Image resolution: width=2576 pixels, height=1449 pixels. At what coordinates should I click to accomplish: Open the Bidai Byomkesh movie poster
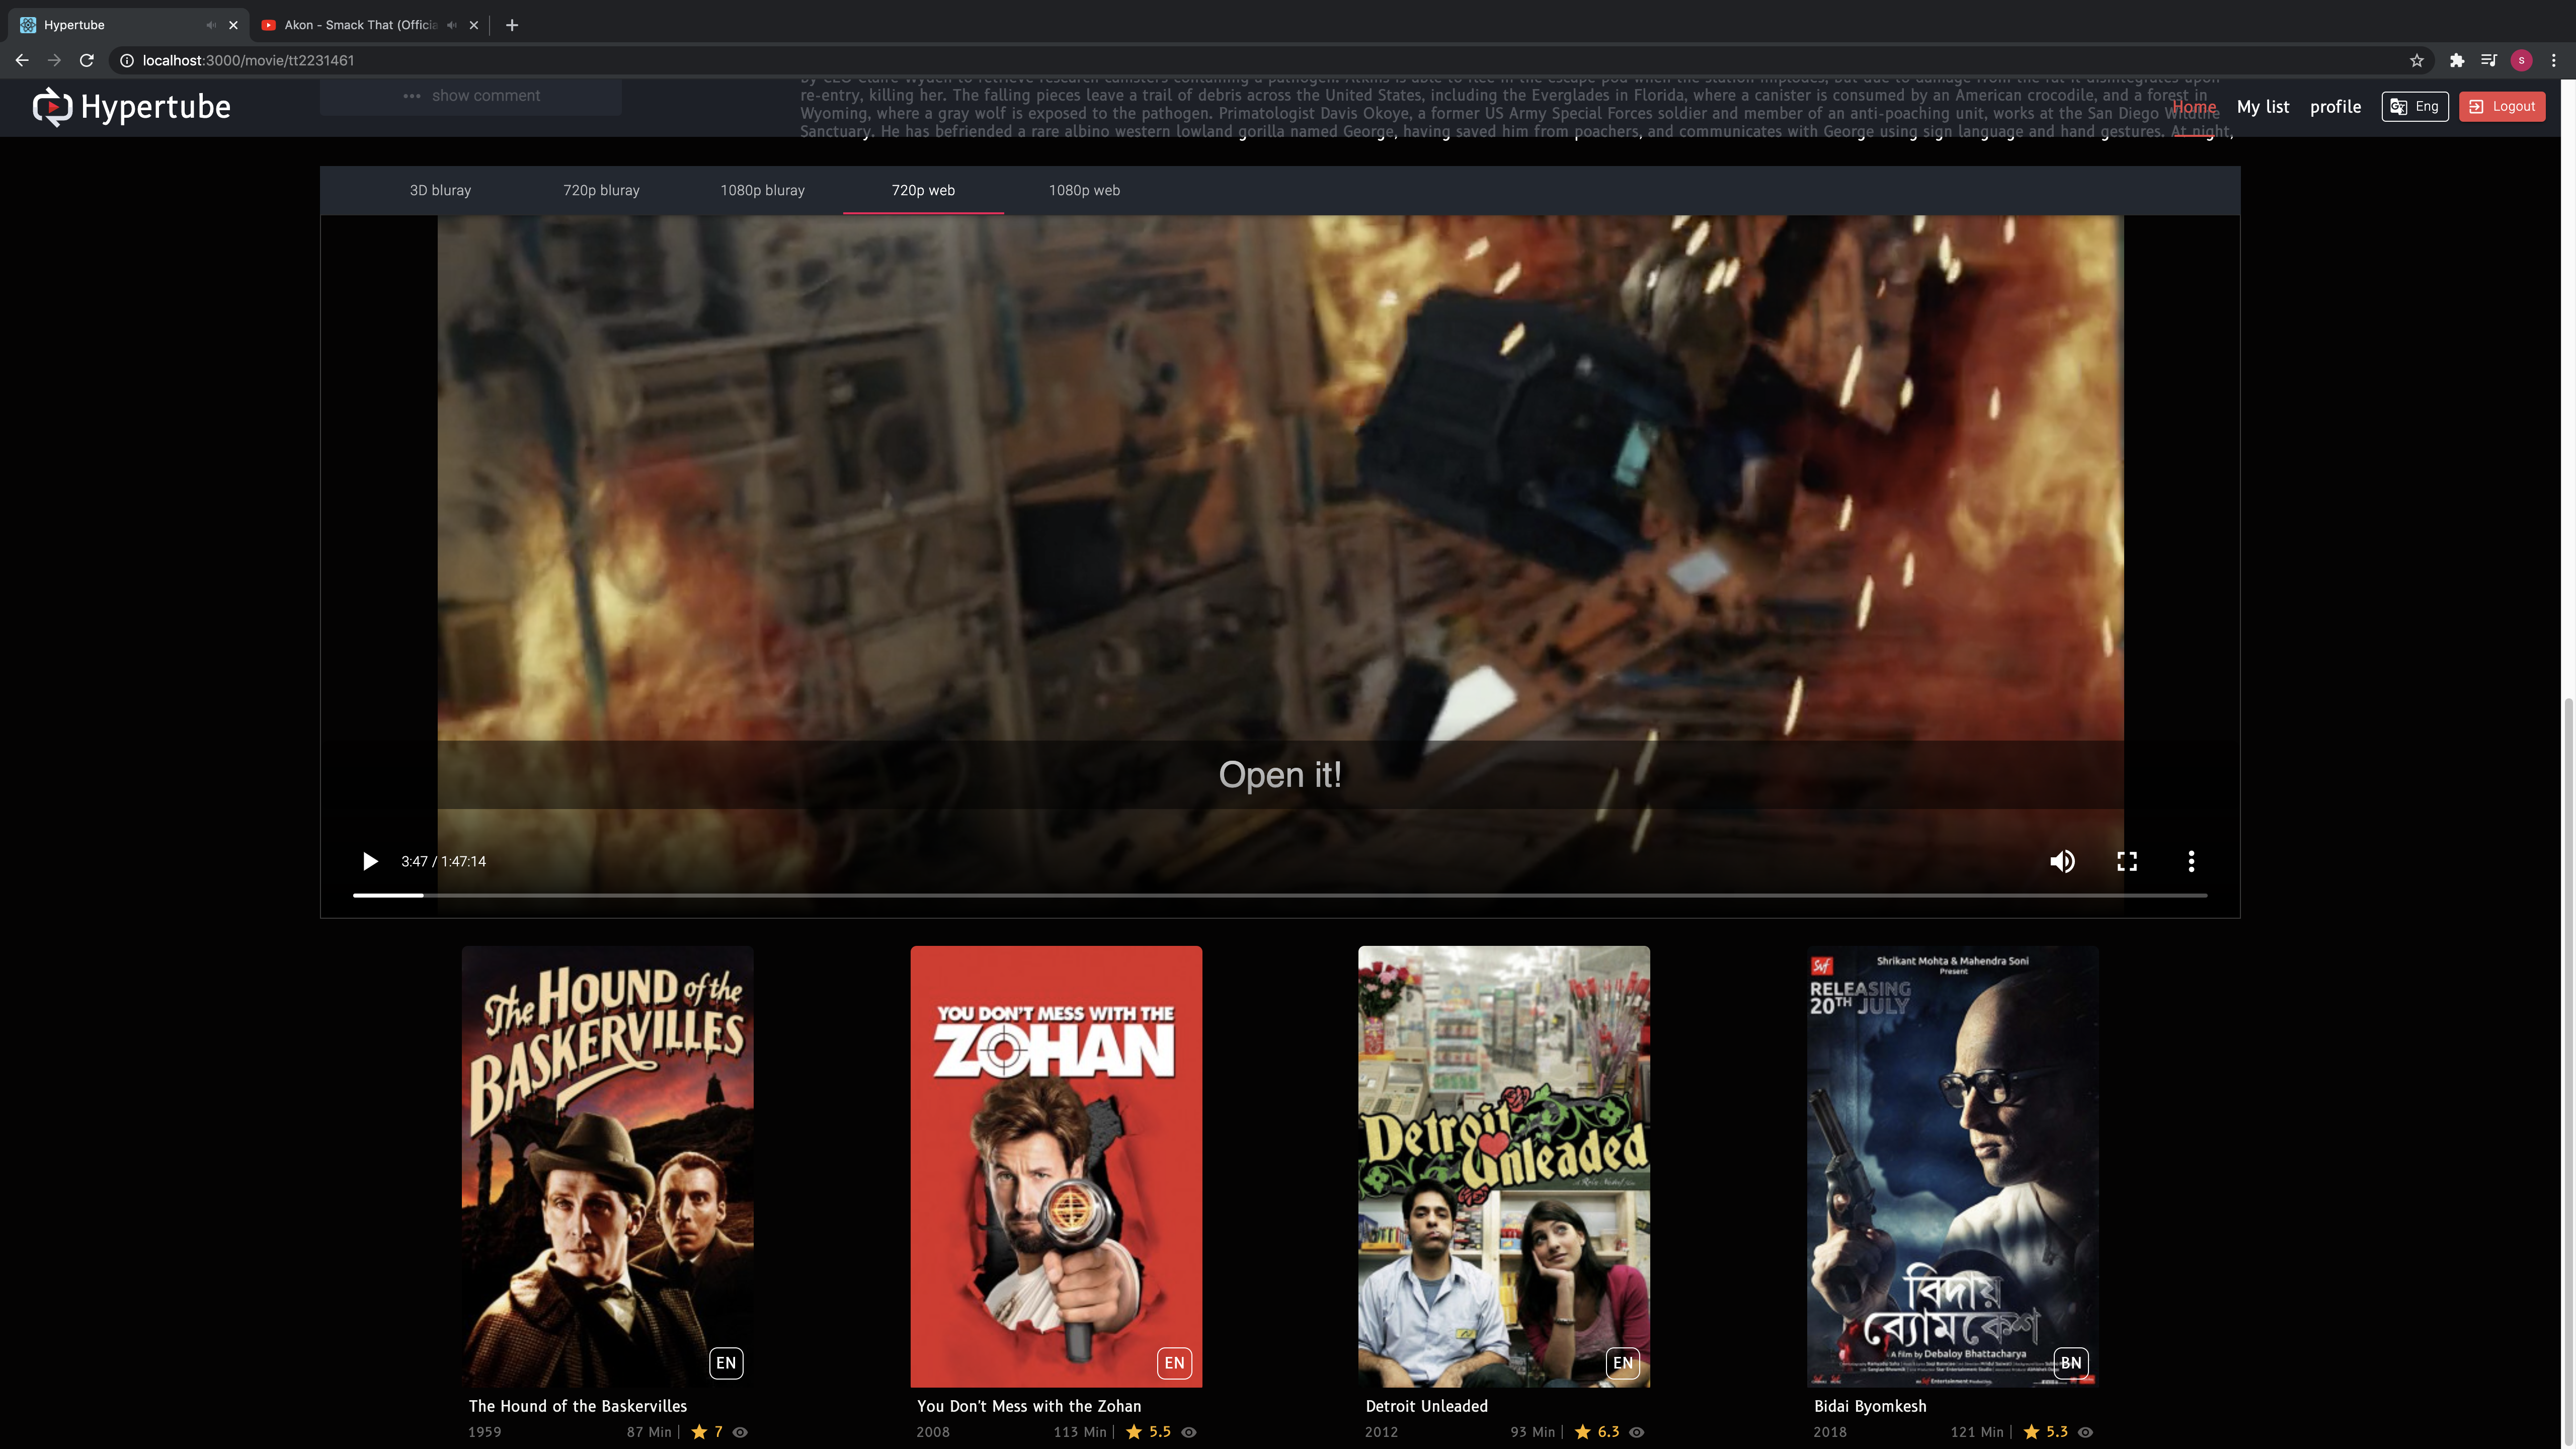pyautogui.click(x=1952, y=1166)
